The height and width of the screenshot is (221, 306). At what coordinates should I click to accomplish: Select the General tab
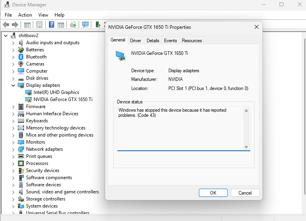pyautogui.click(x=118, y=40)
